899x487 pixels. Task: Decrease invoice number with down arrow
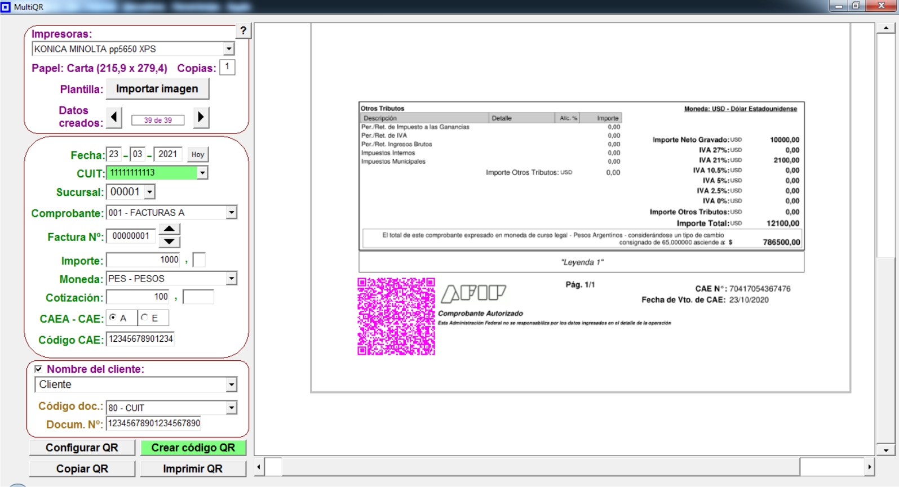tap(169, 242)
